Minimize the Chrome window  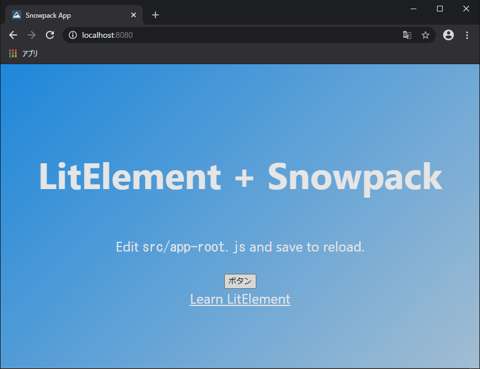tap(413, 9)
